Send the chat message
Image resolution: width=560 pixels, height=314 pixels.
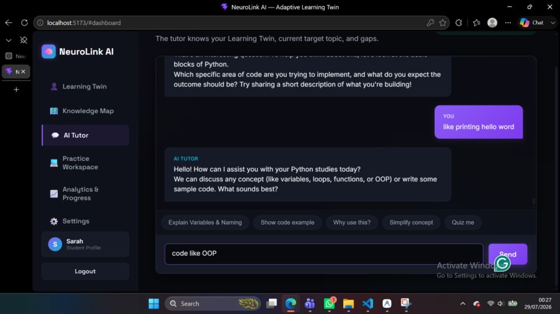[507, 254]
